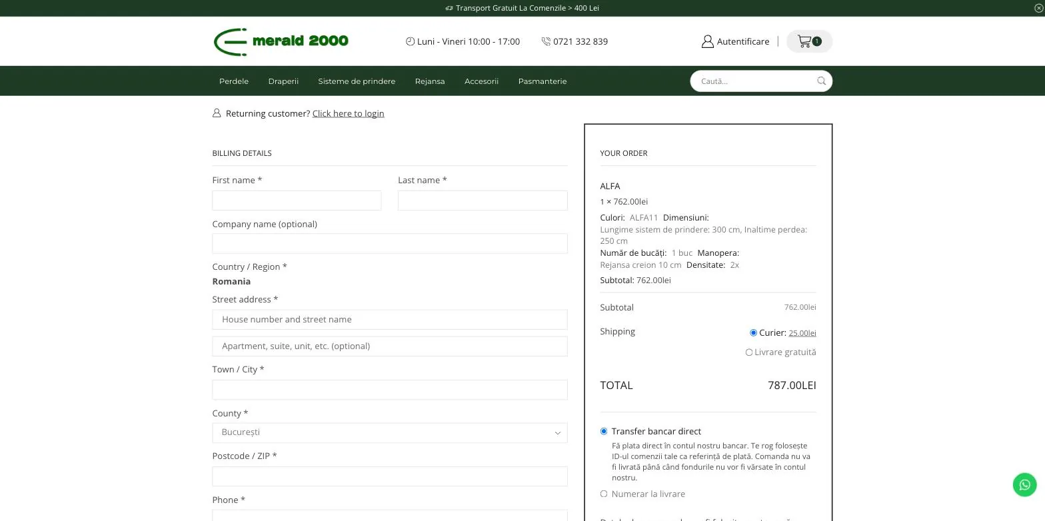Click the truck icon in top banner
The image size is (1045, 521).
coord(449,8)
